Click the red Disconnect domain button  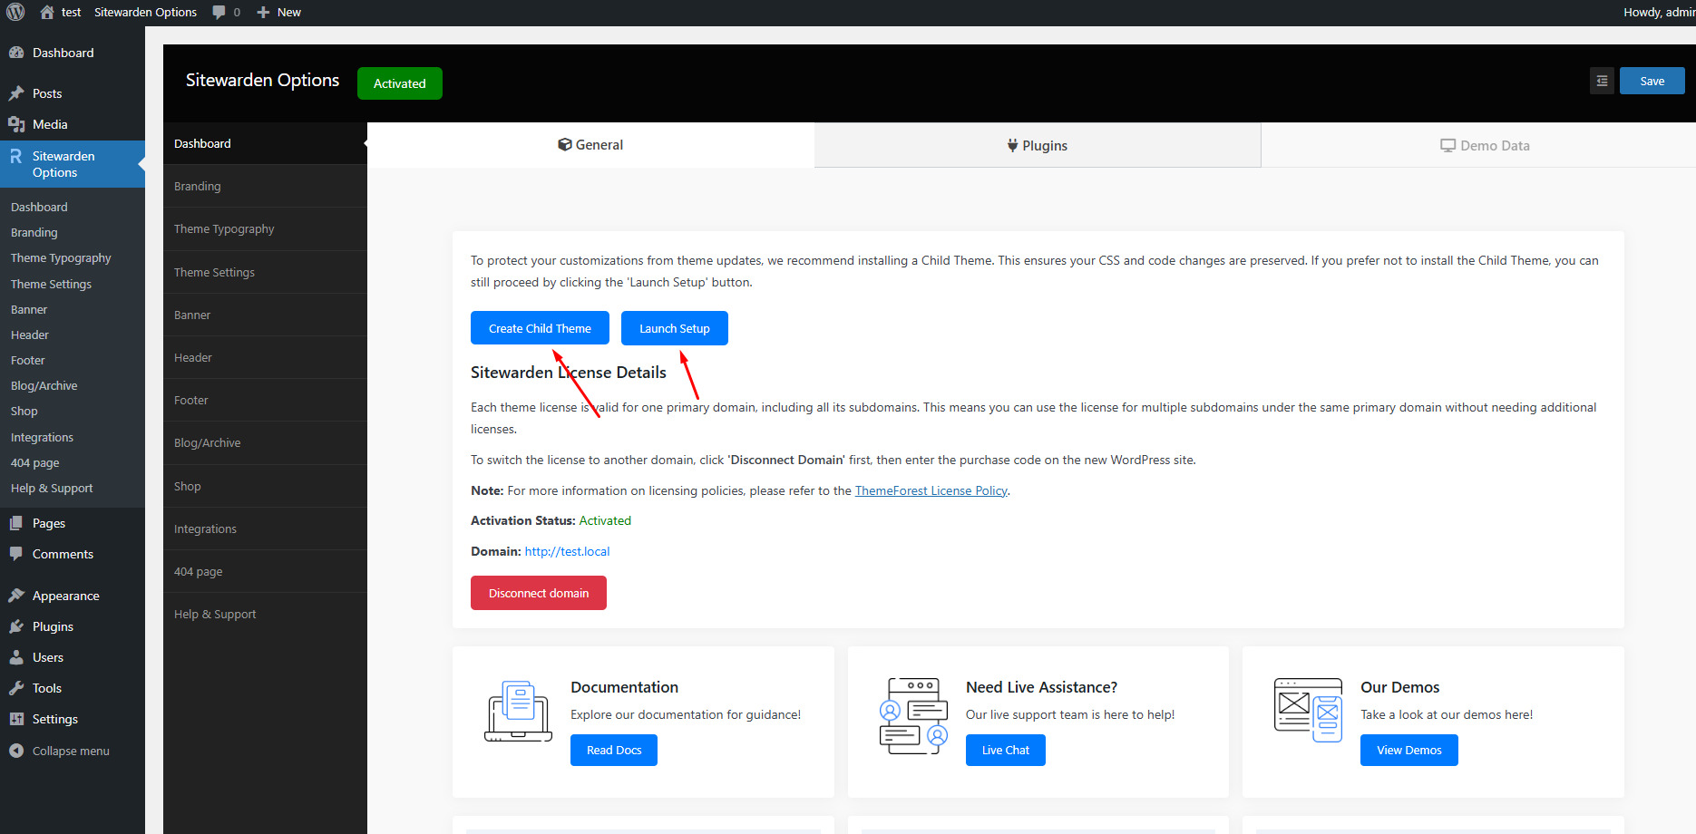coord(538,593)
